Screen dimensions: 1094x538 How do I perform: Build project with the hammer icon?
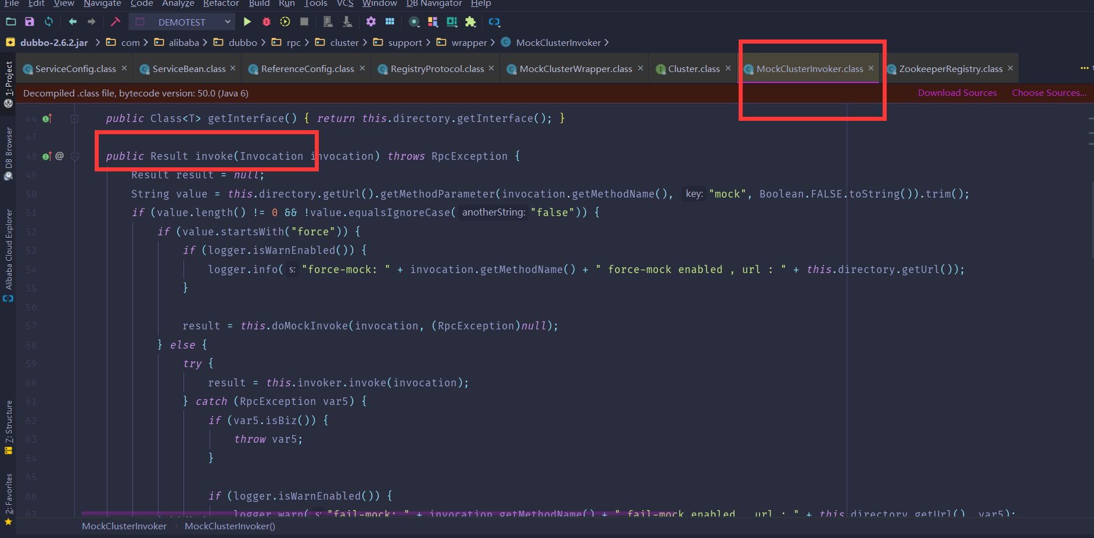click(x=116, y=22)
